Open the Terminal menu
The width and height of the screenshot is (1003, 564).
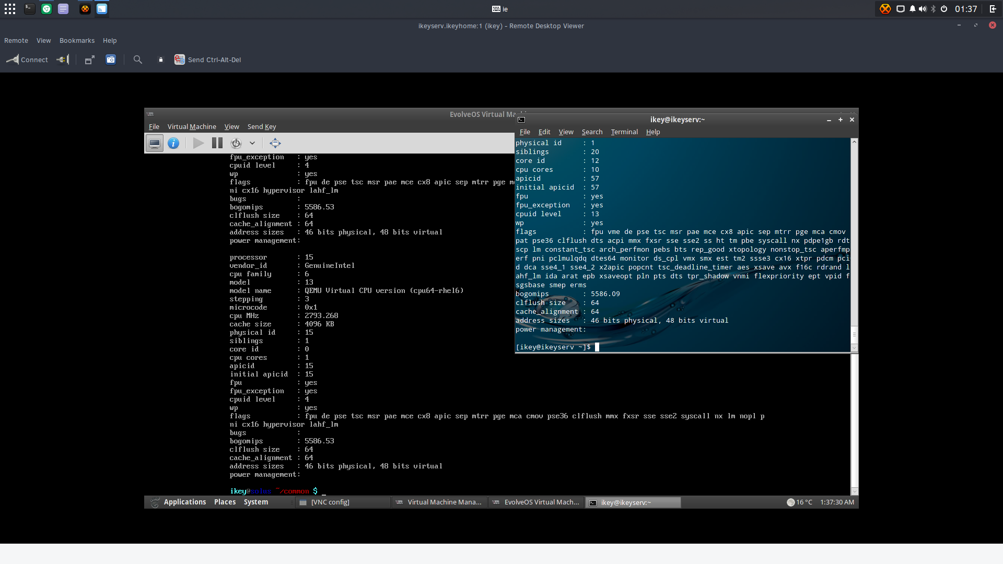[x=624, y=132]
